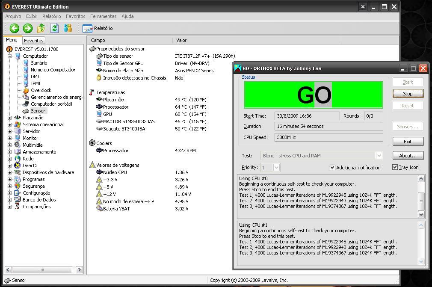
Task: Click the Bateria VBAT icon
Action: pyautogui.click(x=99, y=208)
